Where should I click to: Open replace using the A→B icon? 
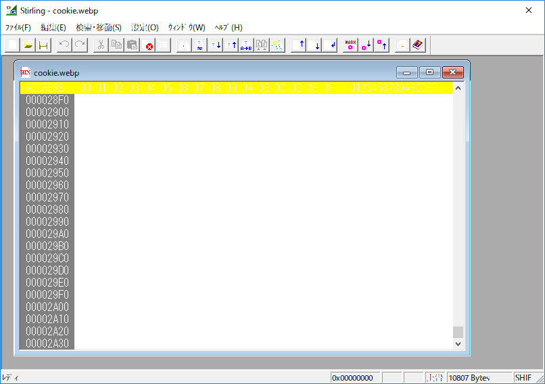pyautogui.click(x=246, y=45)
